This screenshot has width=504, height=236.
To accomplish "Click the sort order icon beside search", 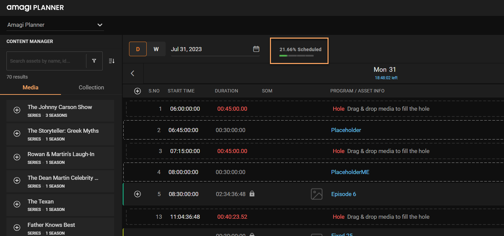I will click(x=112, y=61).
